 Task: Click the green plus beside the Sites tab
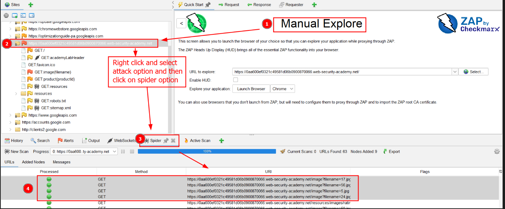pyautogui.click(x=31, y=5)
